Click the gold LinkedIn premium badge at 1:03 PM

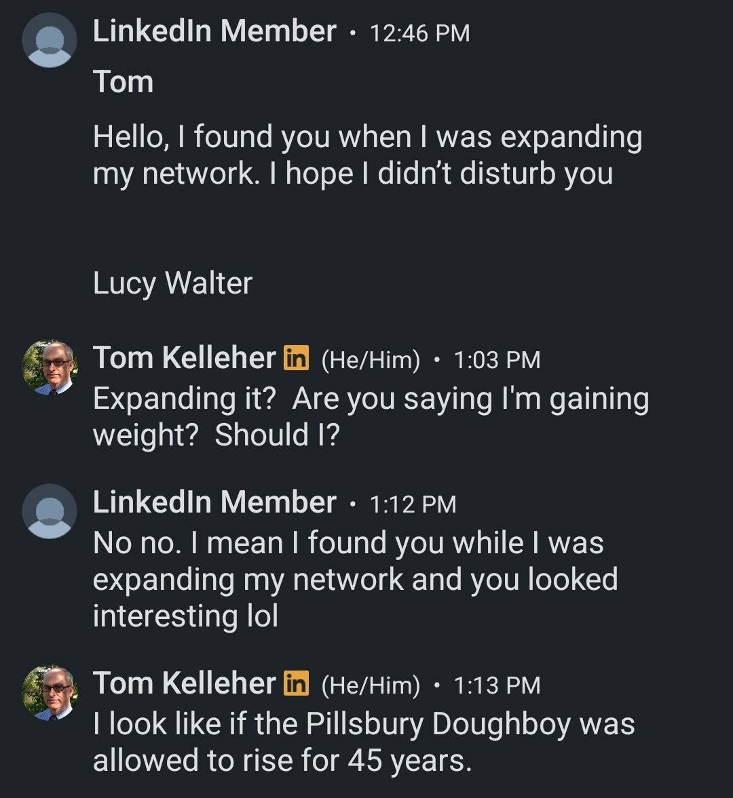(297, 358)
